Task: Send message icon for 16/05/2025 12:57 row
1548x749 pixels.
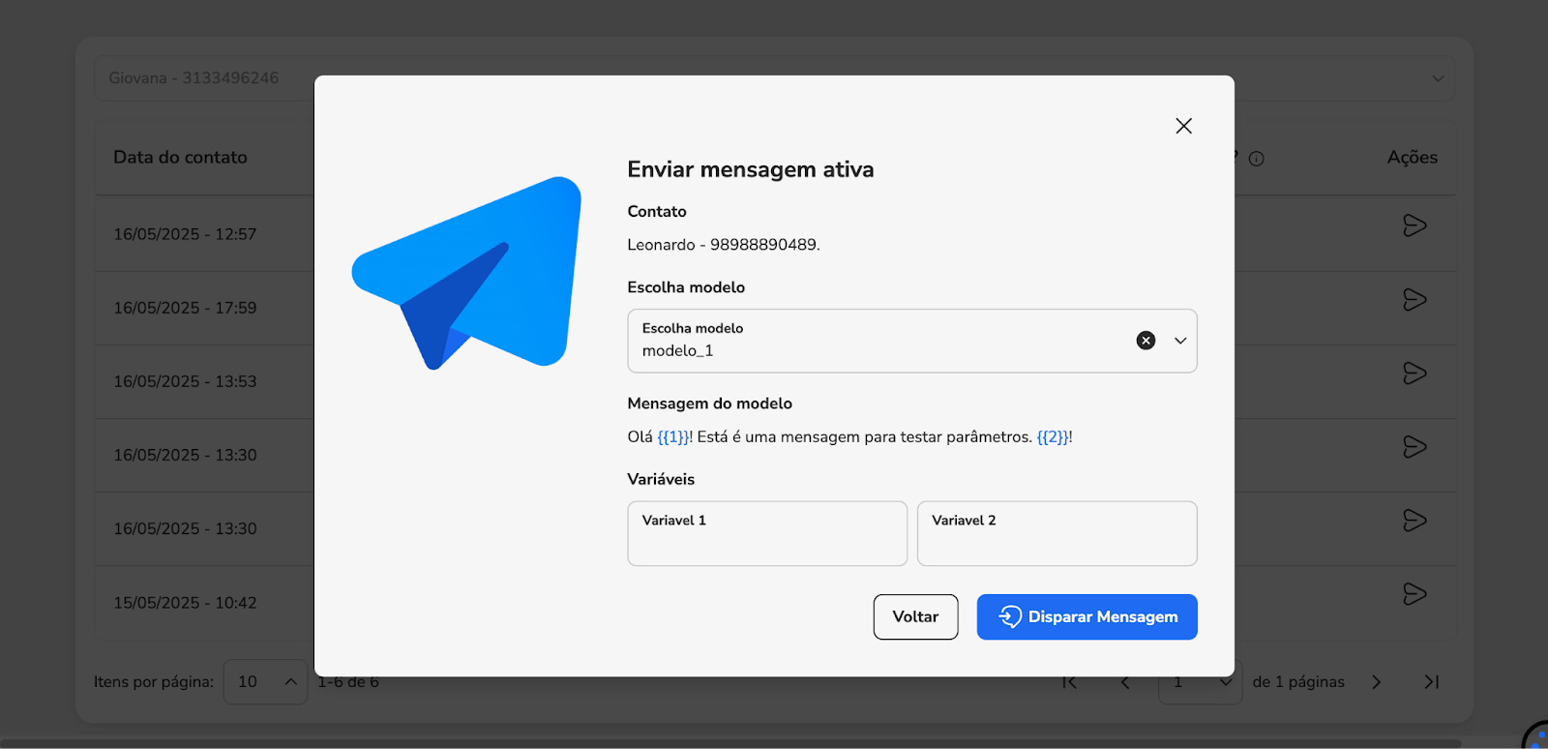Action: (1414, 225)
